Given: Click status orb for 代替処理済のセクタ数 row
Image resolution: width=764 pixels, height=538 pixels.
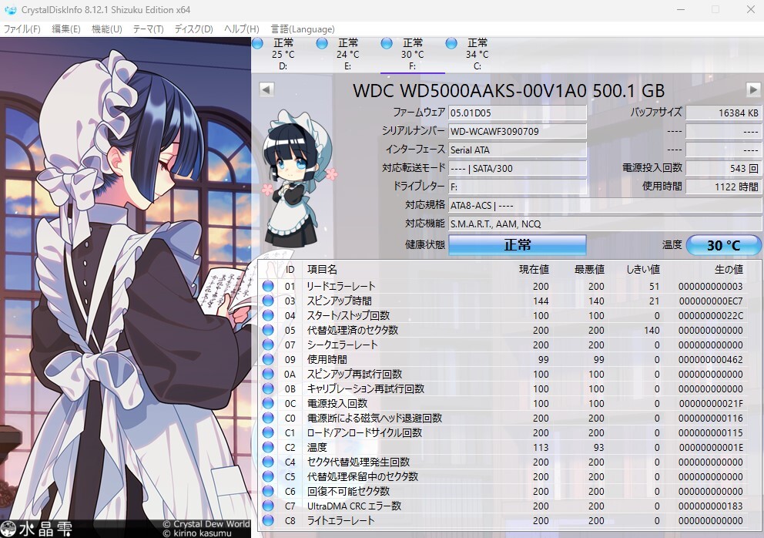Looking at the screenshot, I should 268,330.
